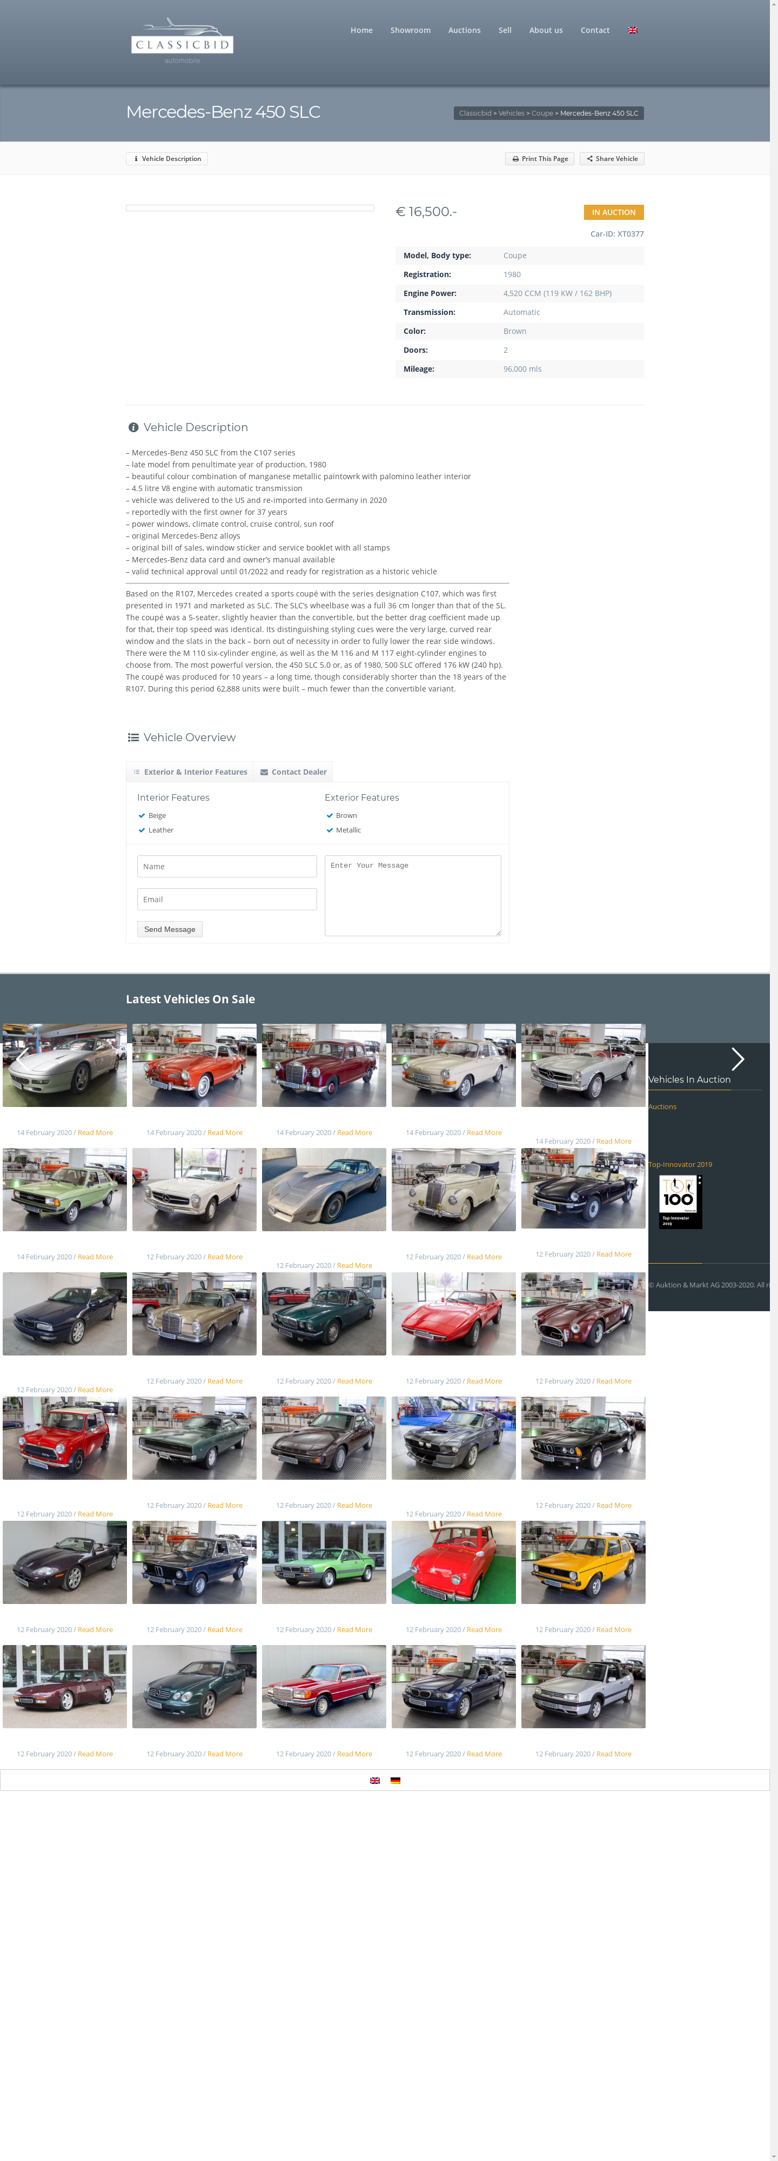Image resolution: width=778 pixels, height=2161 pixels.
Task: Click the Name input field
Action: pyautogui.click(x=226, y=867)
